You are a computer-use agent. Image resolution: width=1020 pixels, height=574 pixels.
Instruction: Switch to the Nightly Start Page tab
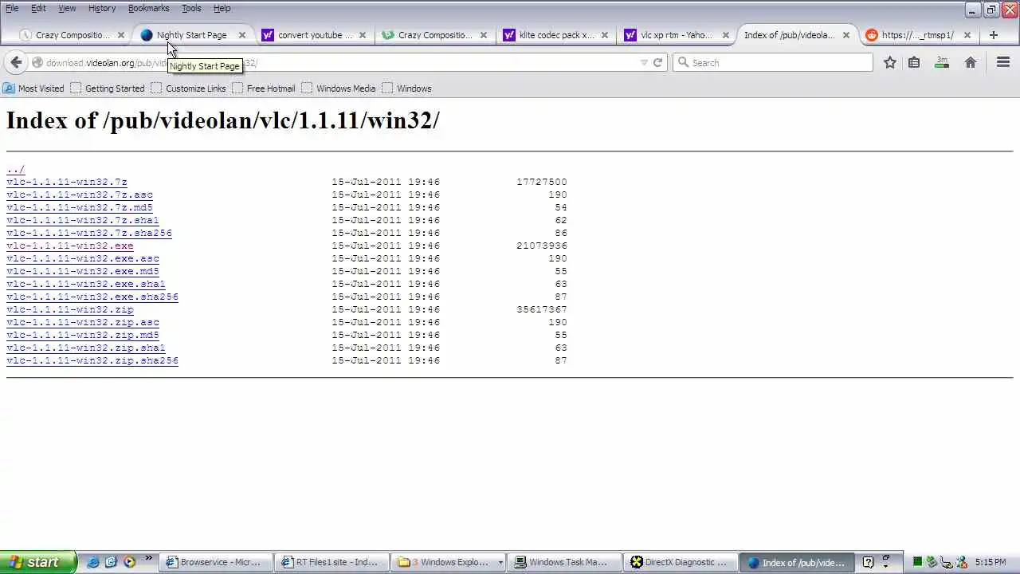pos(191,35)
